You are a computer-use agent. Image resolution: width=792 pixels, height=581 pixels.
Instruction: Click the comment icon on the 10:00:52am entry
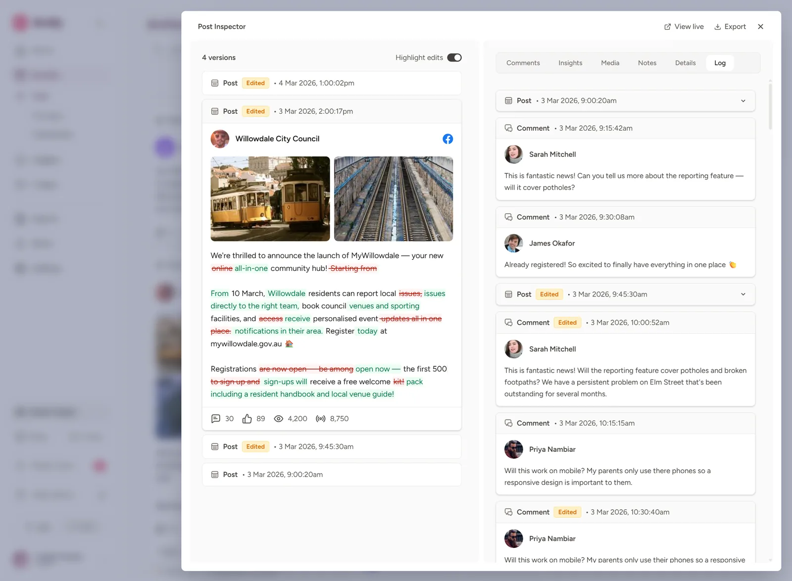click(508, 323)
